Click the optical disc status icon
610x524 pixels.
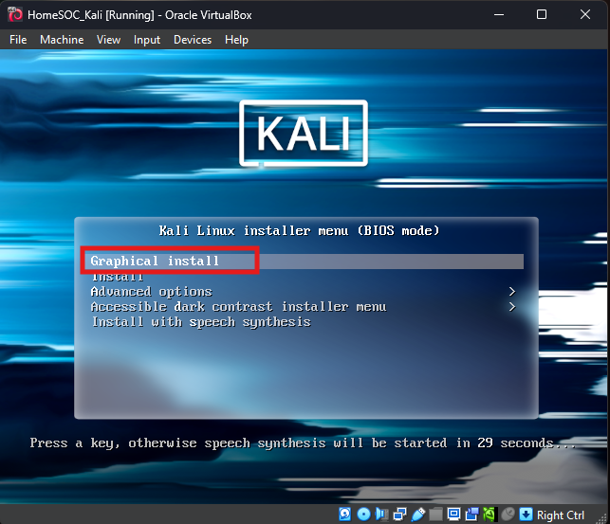click(x=363, y=515)
